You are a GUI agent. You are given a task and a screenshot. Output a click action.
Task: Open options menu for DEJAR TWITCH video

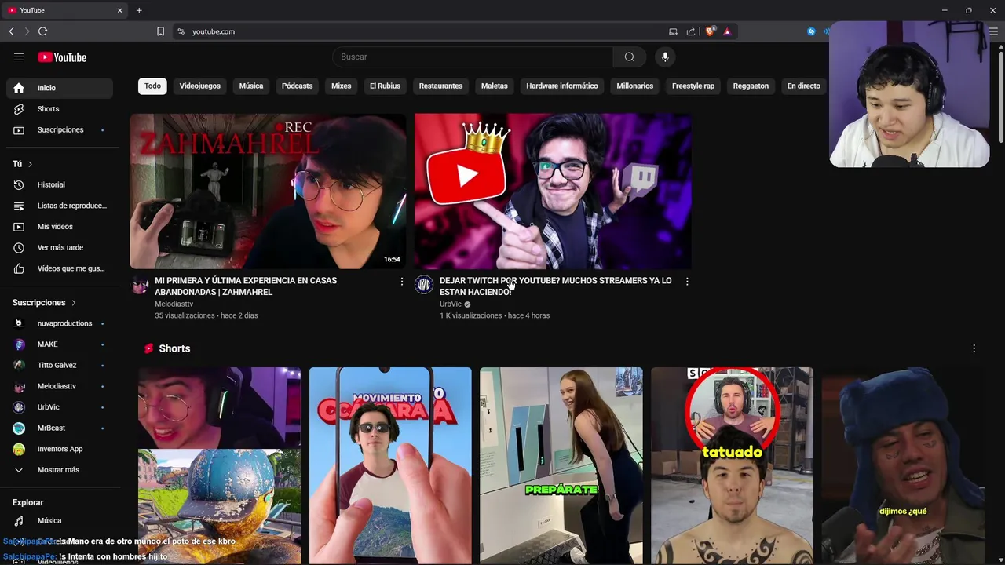point(687,282)
